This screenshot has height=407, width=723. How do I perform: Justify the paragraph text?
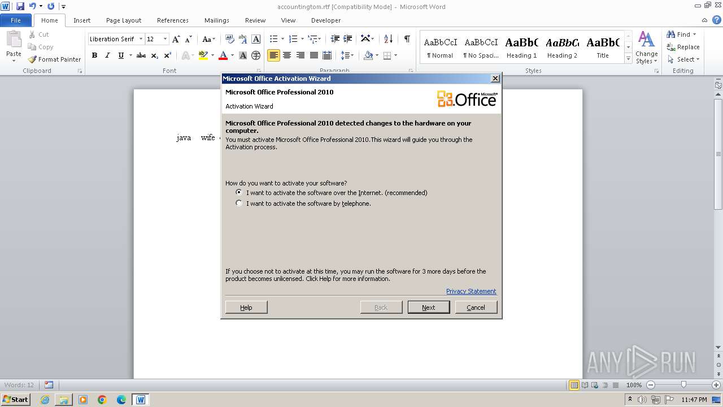click(313, 55)
